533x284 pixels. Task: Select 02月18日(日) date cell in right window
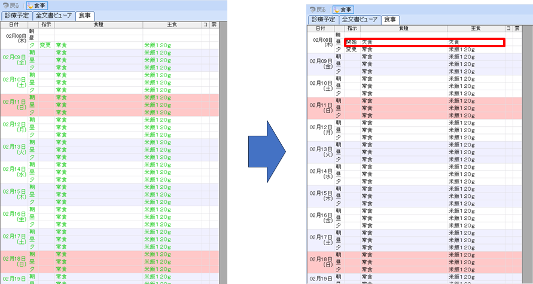pos(321,262)
